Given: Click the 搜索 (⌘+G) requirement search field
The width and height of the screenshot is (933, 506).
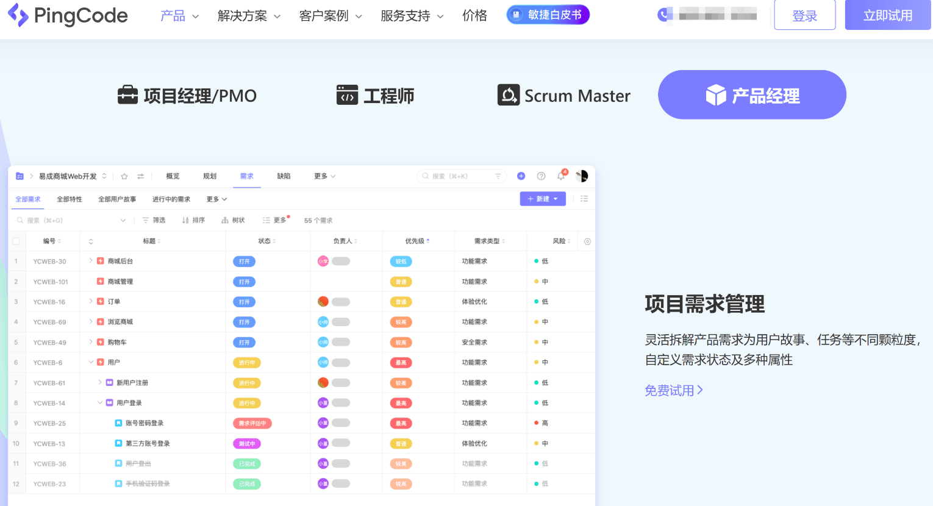Looking at the screenshot, I should [71, 220].
